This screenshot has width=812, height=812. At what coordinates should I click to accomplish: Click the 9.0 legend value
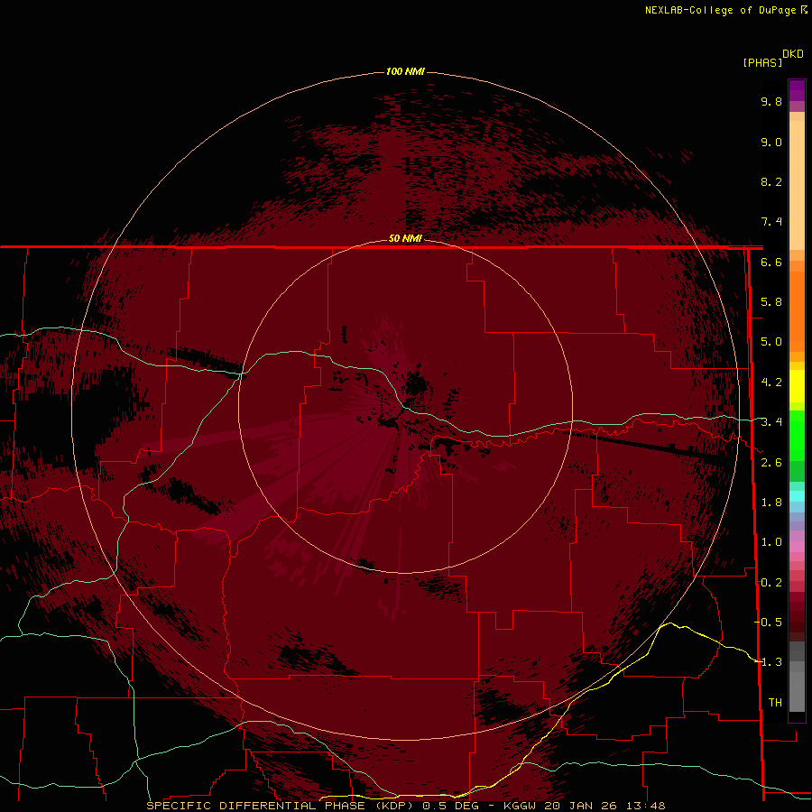coord(771,142)
